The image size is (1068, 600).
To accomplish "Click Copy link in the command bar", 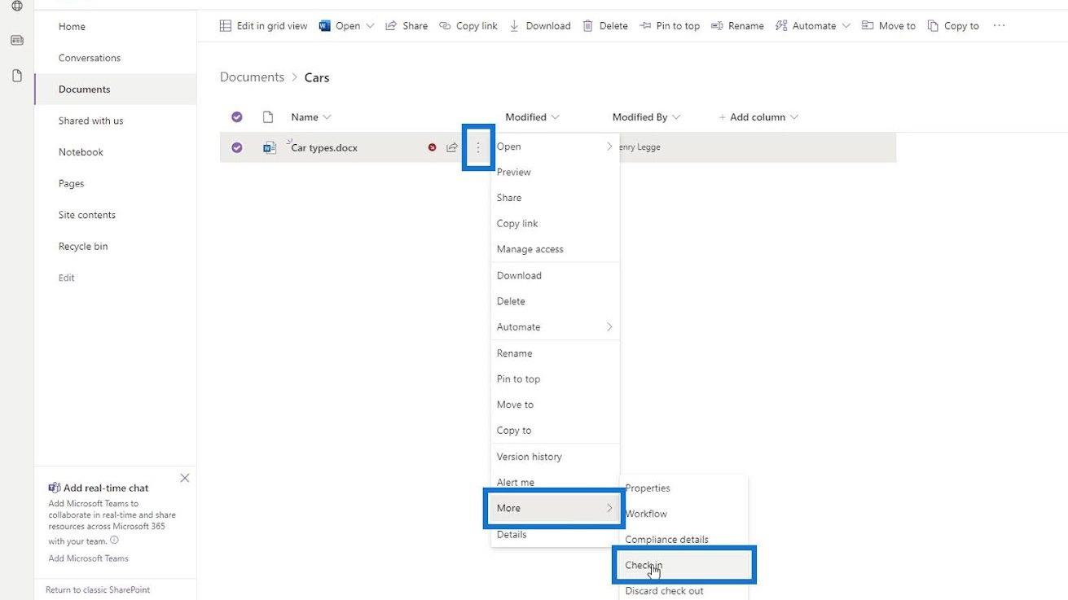I will pos(468,26).
